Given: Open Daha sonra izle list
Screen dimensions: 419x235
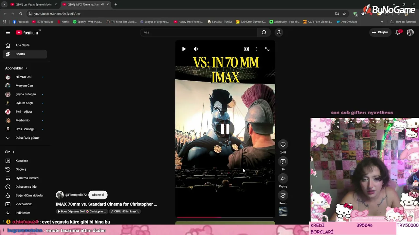Looking at the screenshot, I should coord(25,187).
